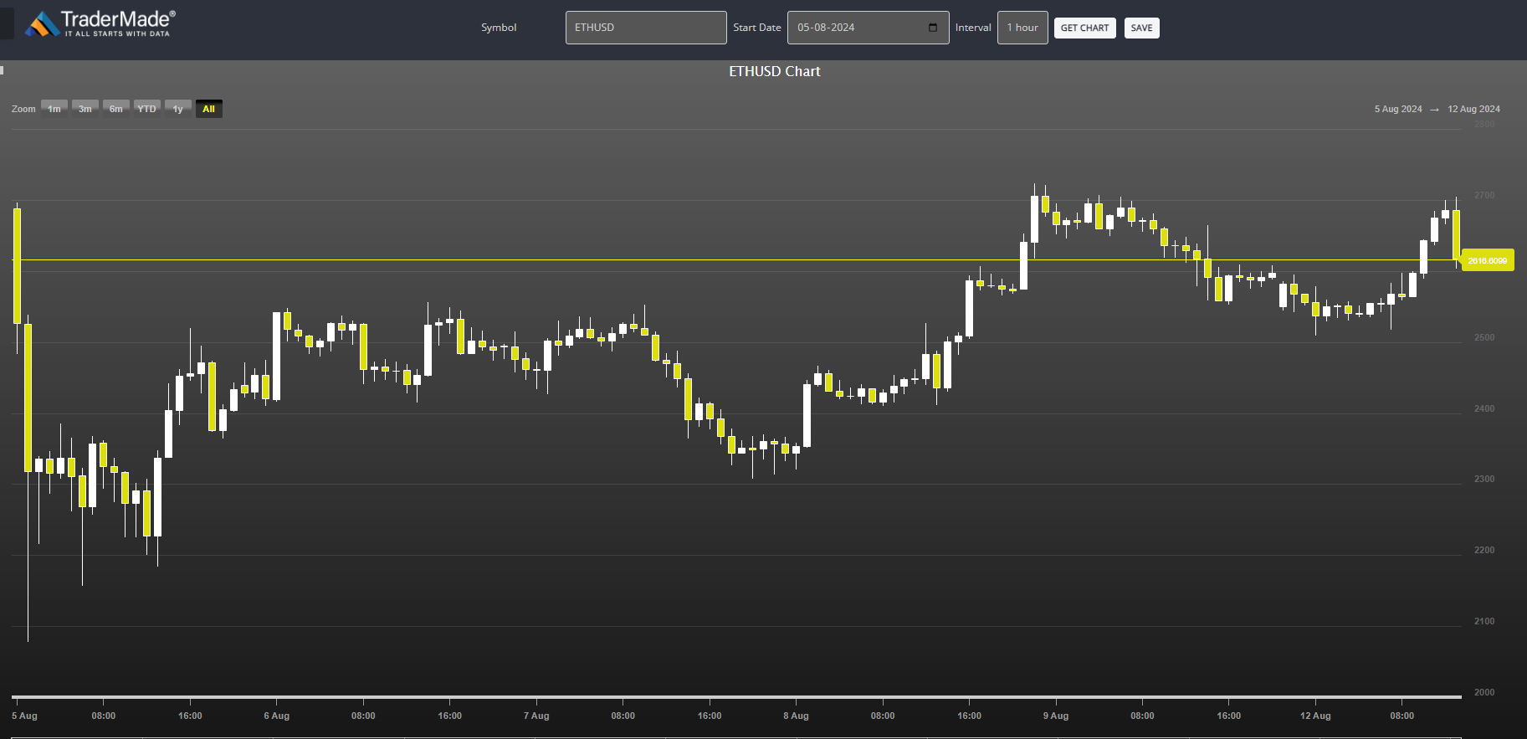The image size is (1527, 739).
Task: Click the Start Date label
Action: [x=757, y=28]
